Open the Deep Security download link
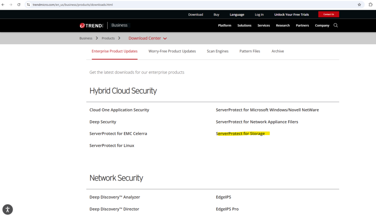This screenshot has width=376, height=218. tap(103, 122)
